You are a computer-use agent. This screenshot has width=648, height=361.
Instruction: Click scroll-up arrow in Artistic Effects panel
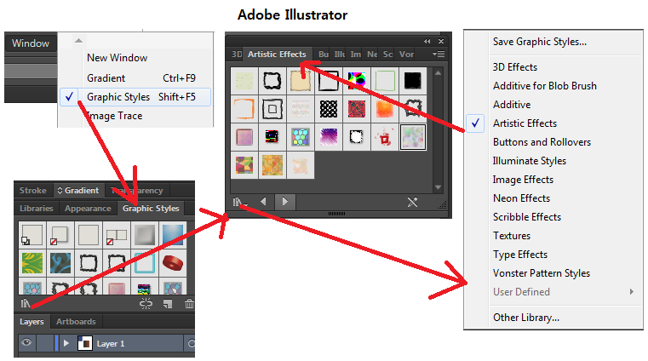pos(438,73)
